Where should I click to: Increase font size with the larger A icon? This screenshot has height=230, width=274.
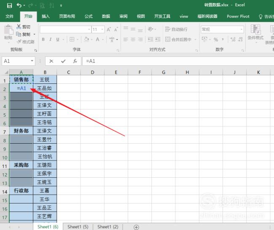(x=109, y=29)
